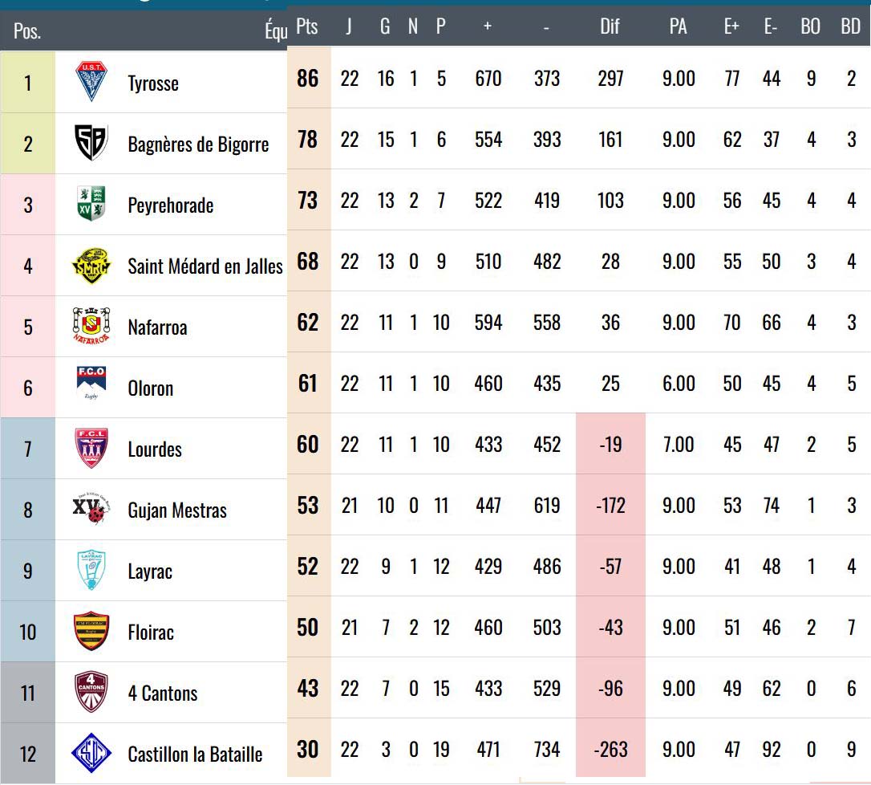
Task: Click the Tyrosse U.S.T. club logo
Action: tap(91, 82)
